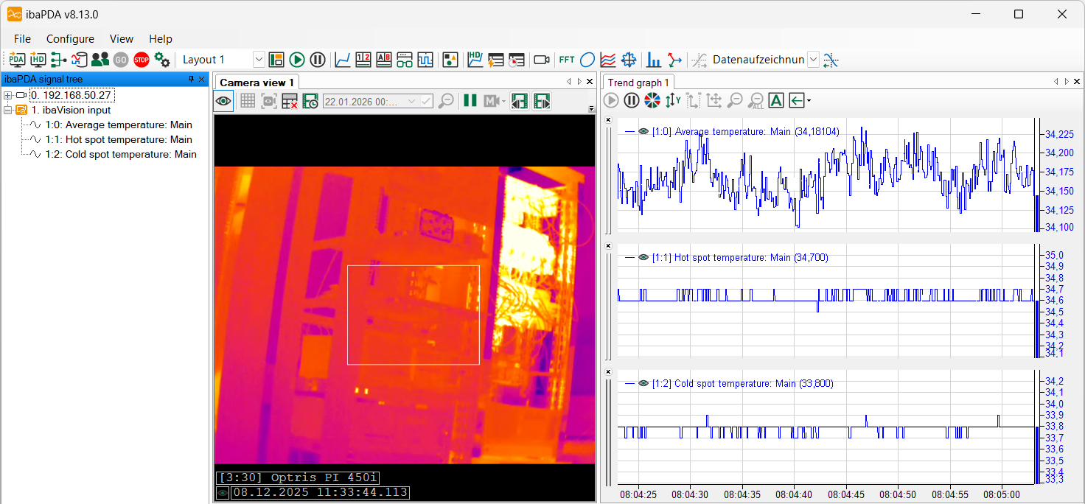Toggle eye icon in Camera view toolbar
The height and width of the screenshot is (504, 1085).
tap(224, 102)
